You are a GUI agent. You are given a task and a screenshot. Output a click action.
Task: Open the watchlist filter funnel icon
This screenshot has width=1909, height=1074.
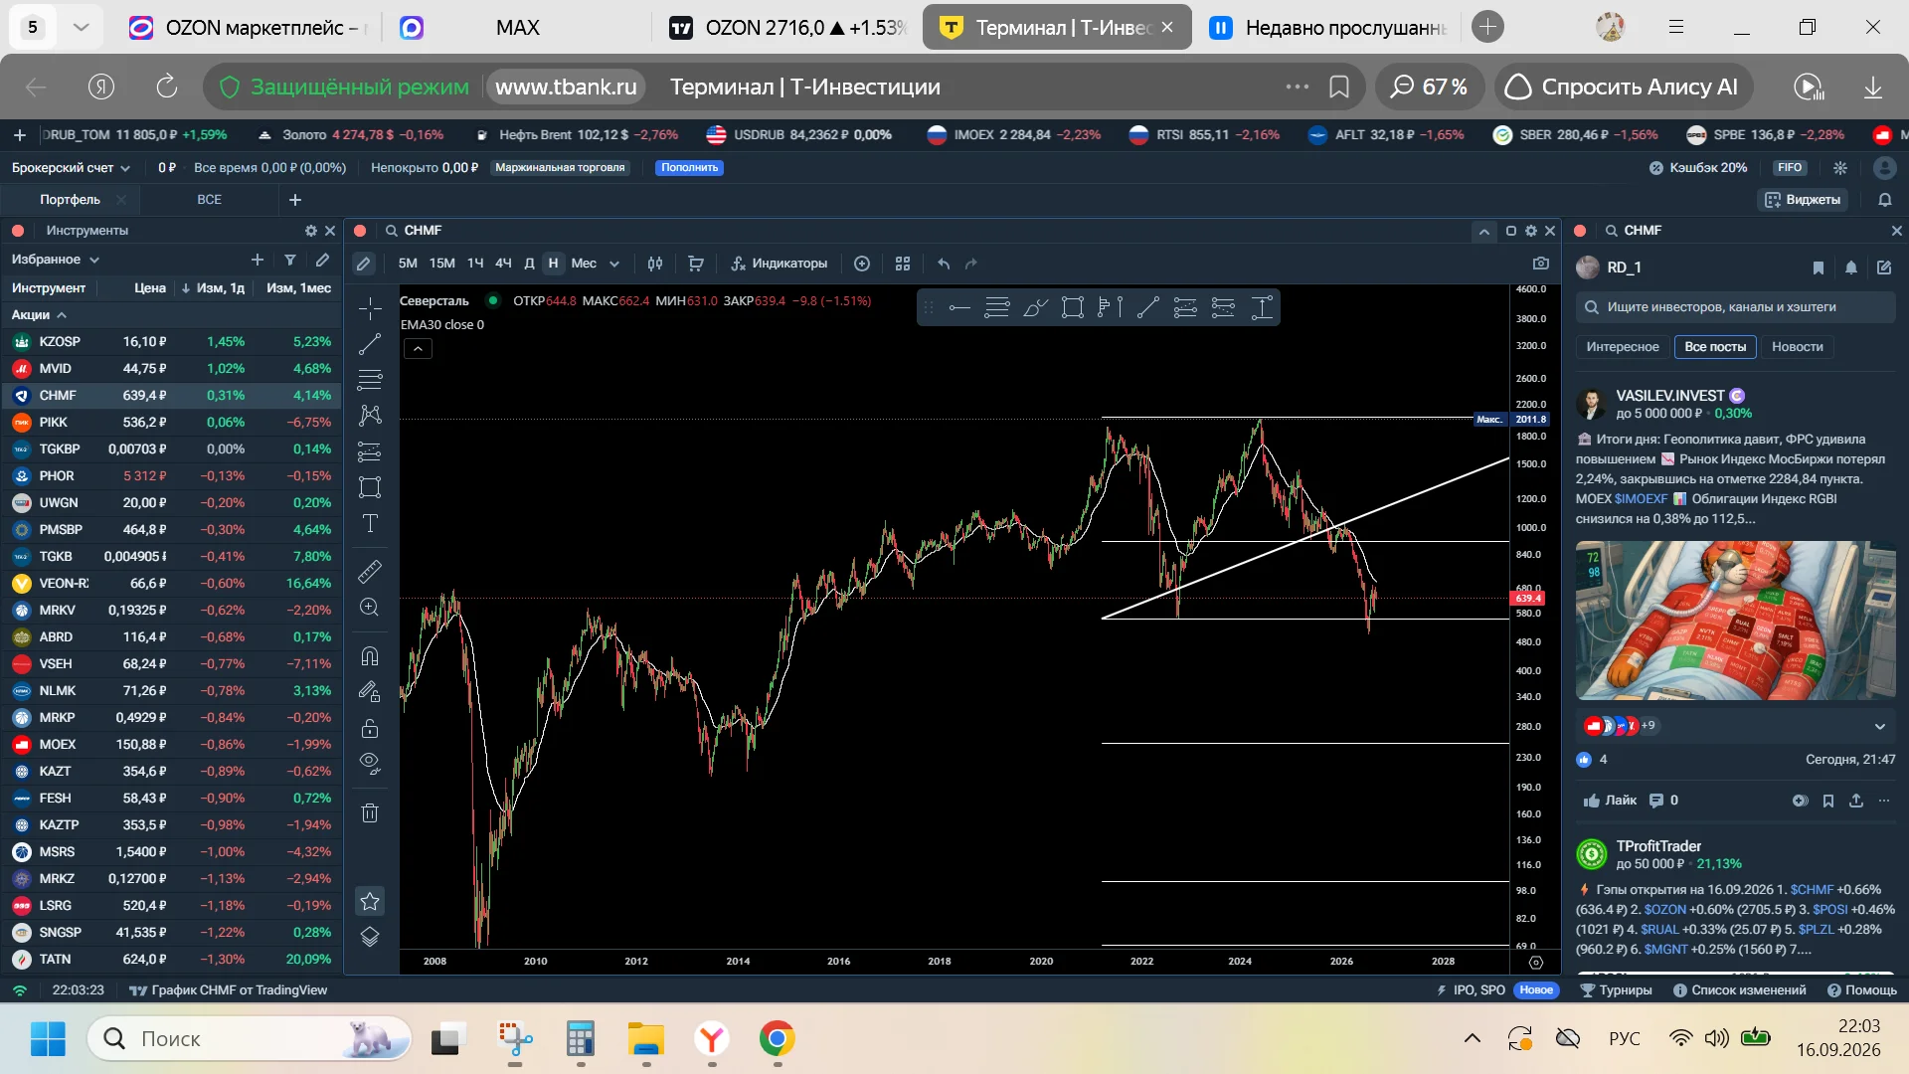point(290,260)
